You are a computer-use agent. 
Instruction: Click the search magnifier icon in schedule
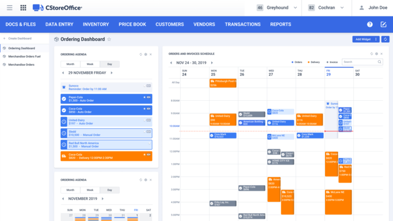[x=379, y=62]
